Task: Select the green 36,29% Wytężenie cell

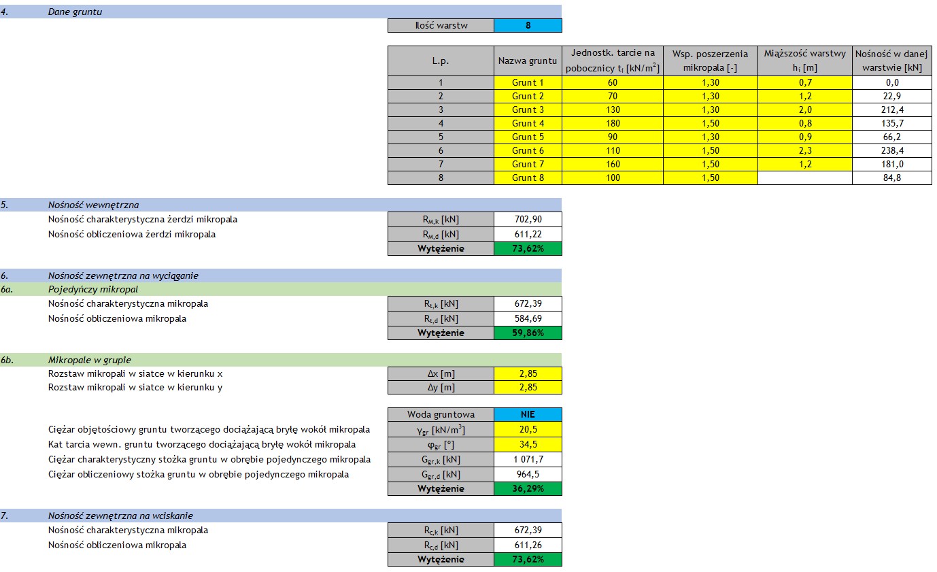Action: (528, 488)
